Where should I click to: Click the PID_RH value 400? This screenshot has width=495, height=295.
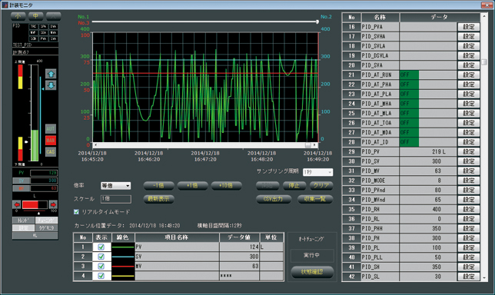point(428,209)
